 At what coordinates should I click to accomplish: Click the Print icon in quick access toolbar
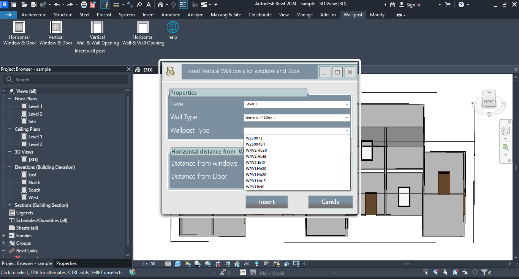click(84, 5)
